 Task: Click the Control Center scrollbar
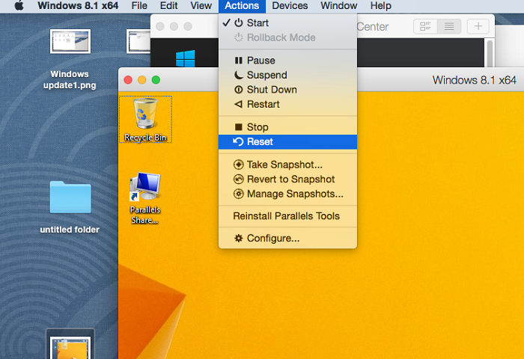[x=490, y=53]
